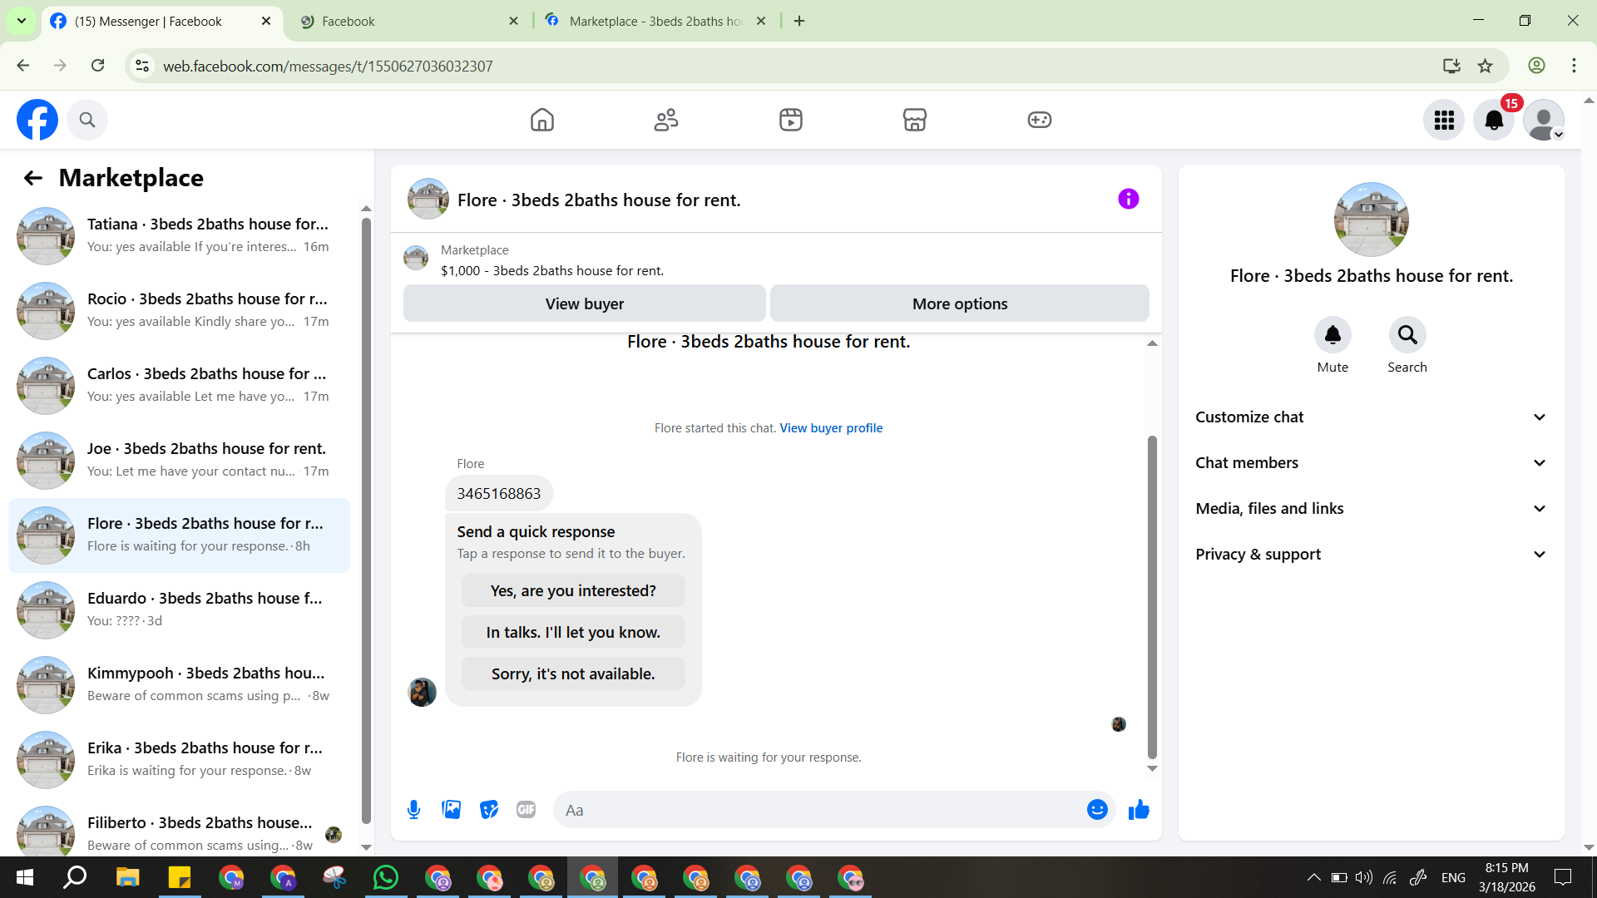Mute this conversation with the bell
Image resolution: width=1597 pixels, height=898 pixels.
1332,335
